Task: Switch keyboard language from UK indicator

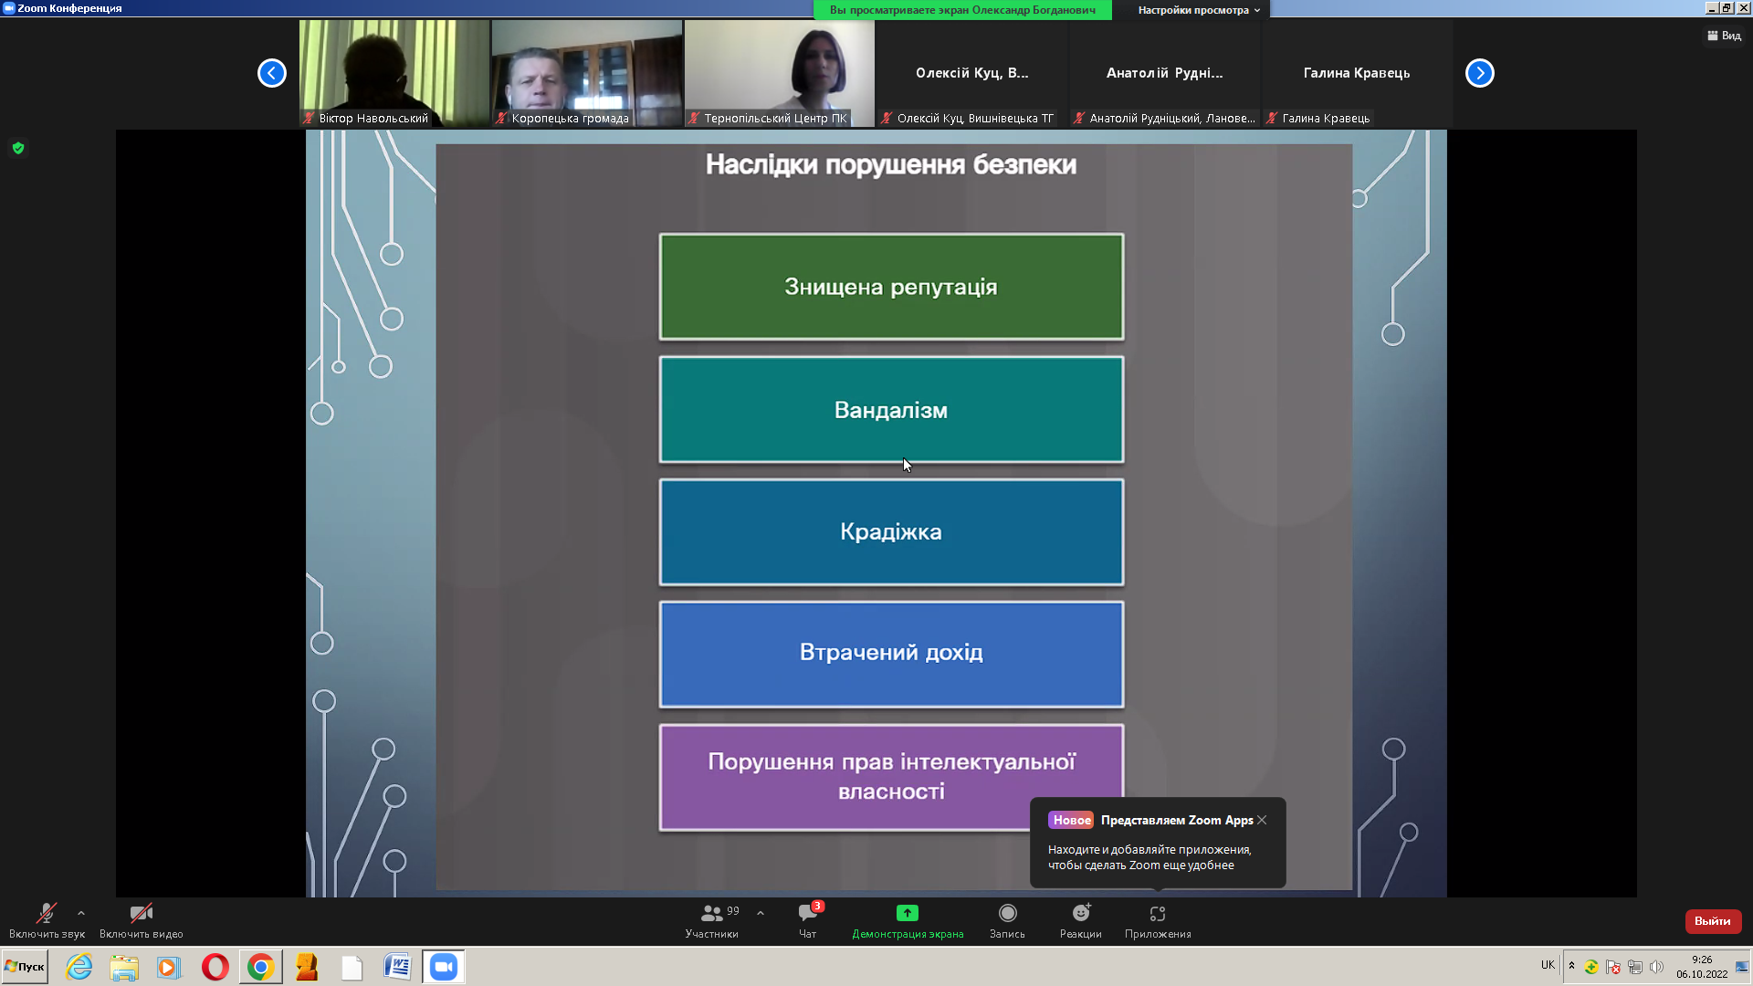Action: pos(1548,965)
